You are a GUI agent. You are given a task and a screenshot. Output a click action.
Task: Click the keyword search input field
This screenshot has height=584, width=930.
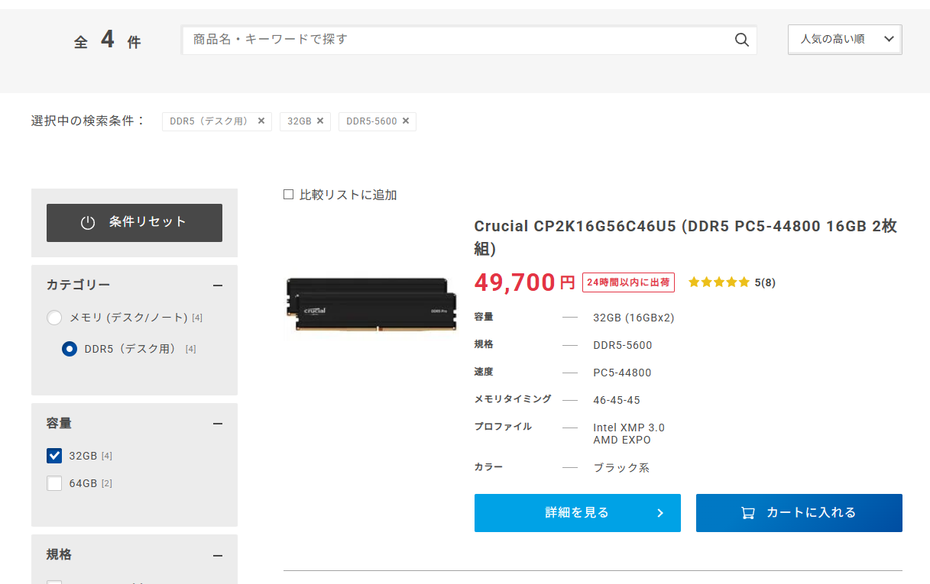point(459,40)
